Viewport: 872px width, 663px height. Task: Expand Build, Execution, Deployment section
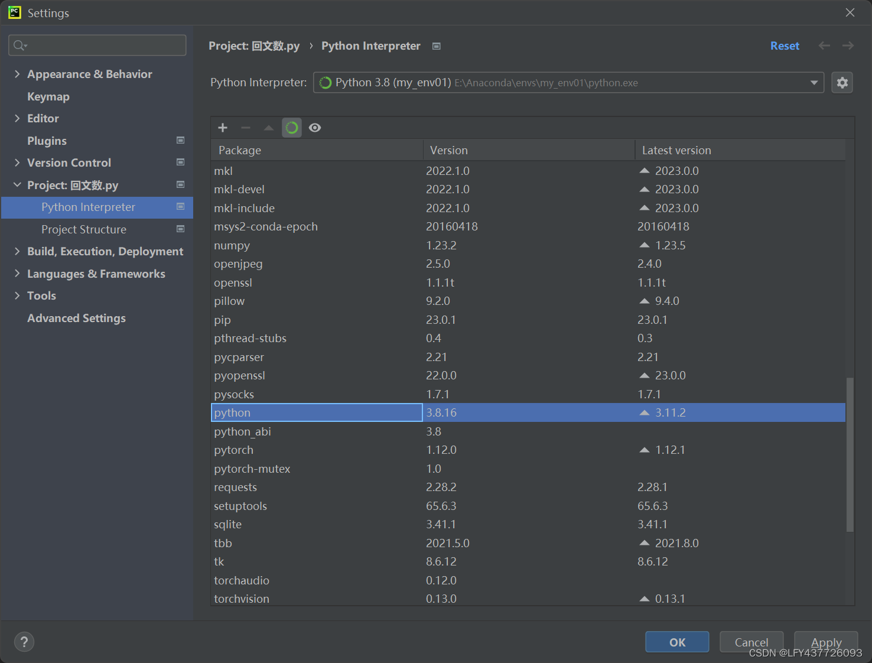17,251
